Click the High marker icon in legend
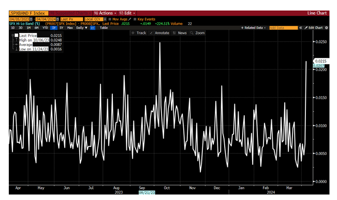Image resolution: width=337 pixels, height=200 pixels. [17, 40]
